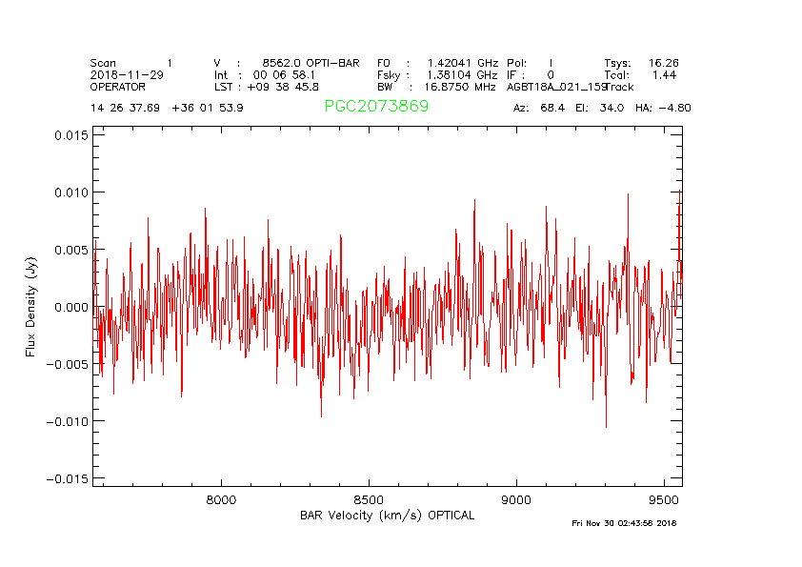Click the Tcal value 1.44 in header
The height and width of the screenshot is (567, 802).
pyautogui.click(x=664, y=74)
